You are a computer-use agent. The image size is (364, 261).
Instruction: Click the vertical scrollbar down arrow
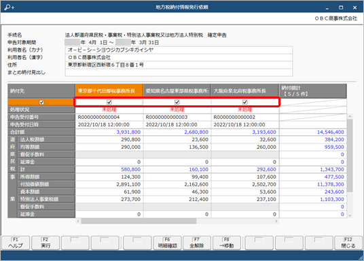(x=350, y=215)
